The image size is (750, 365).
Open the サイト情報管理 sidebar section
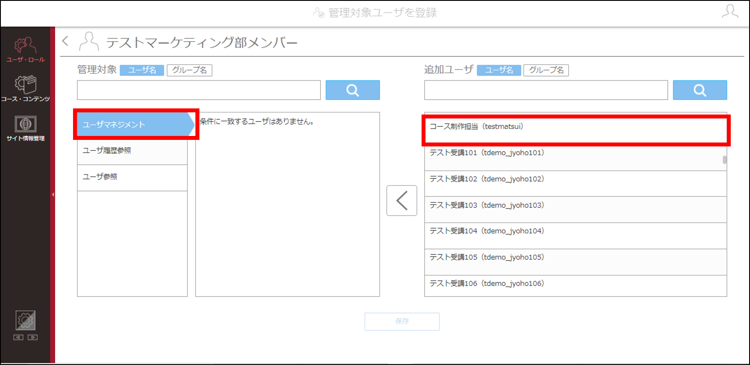pos(25,129)
